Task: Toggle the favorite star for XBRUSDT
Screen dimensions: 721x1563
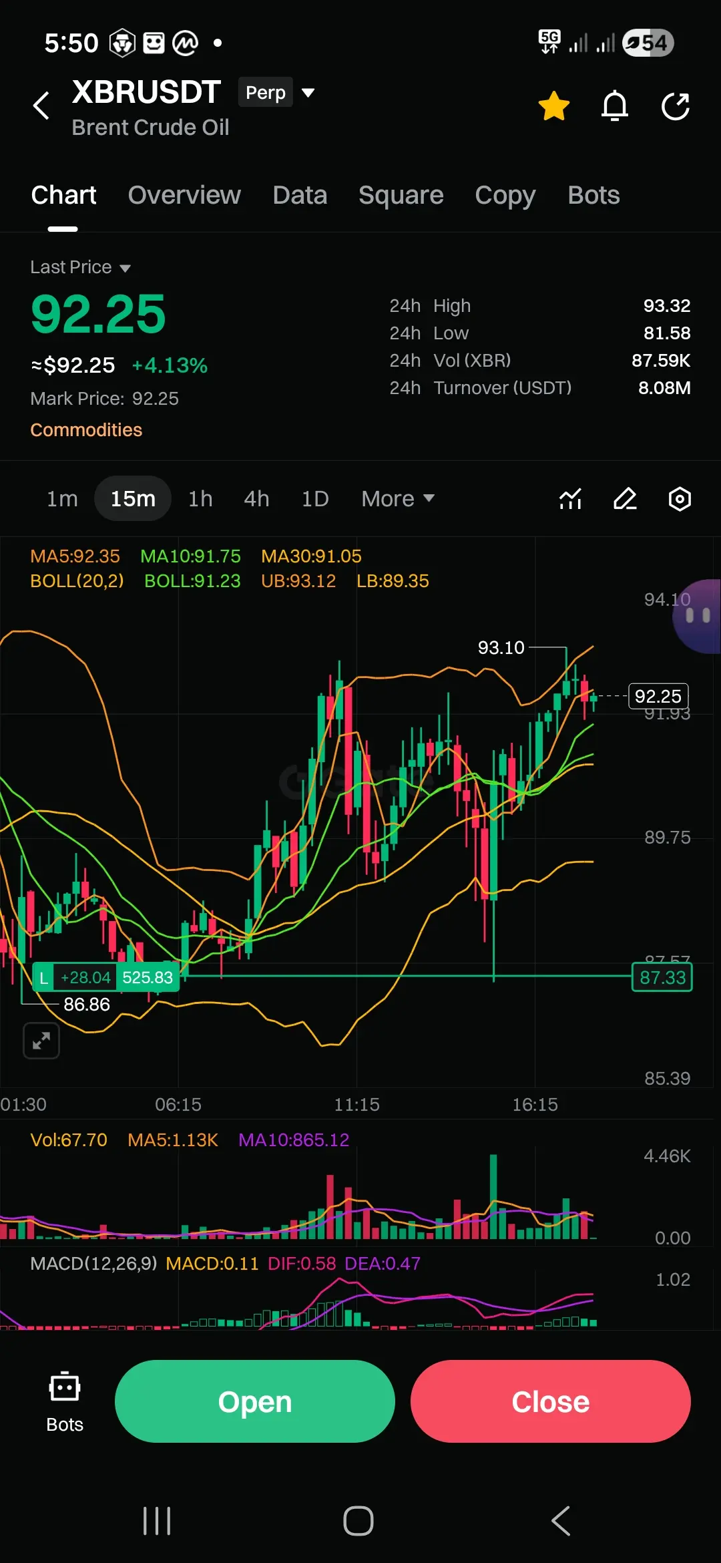Action: coord(554,106)
